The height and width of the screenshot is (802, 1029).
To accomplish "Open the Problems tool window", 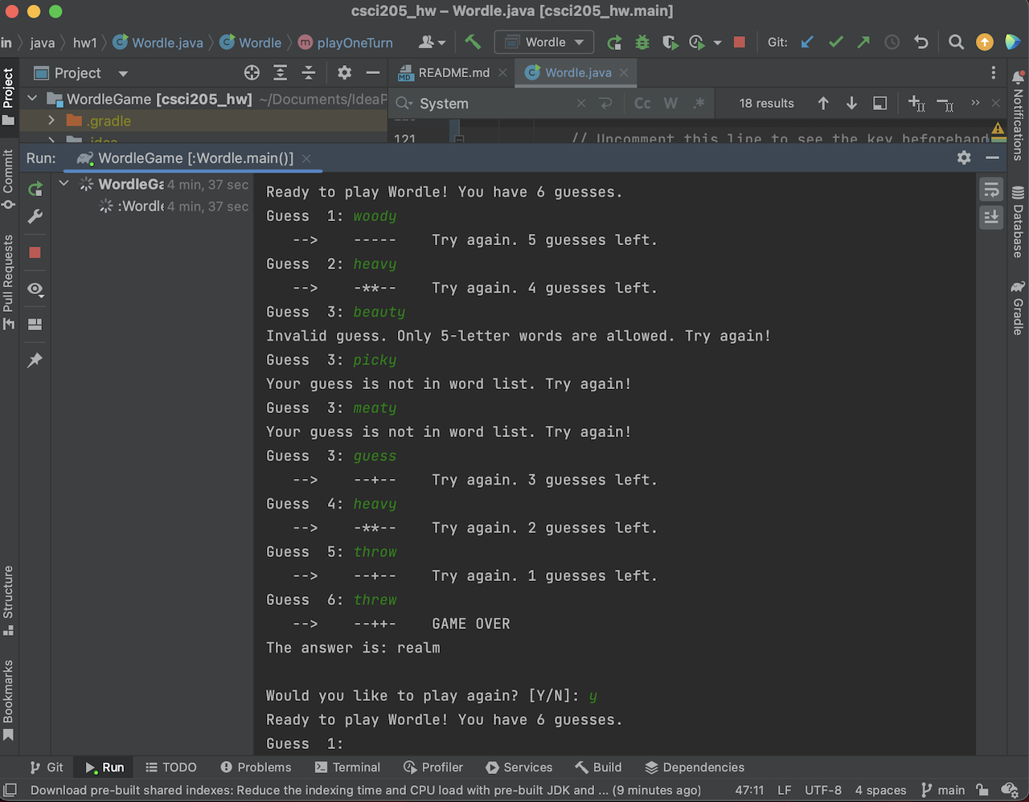I will click(256, 767).
